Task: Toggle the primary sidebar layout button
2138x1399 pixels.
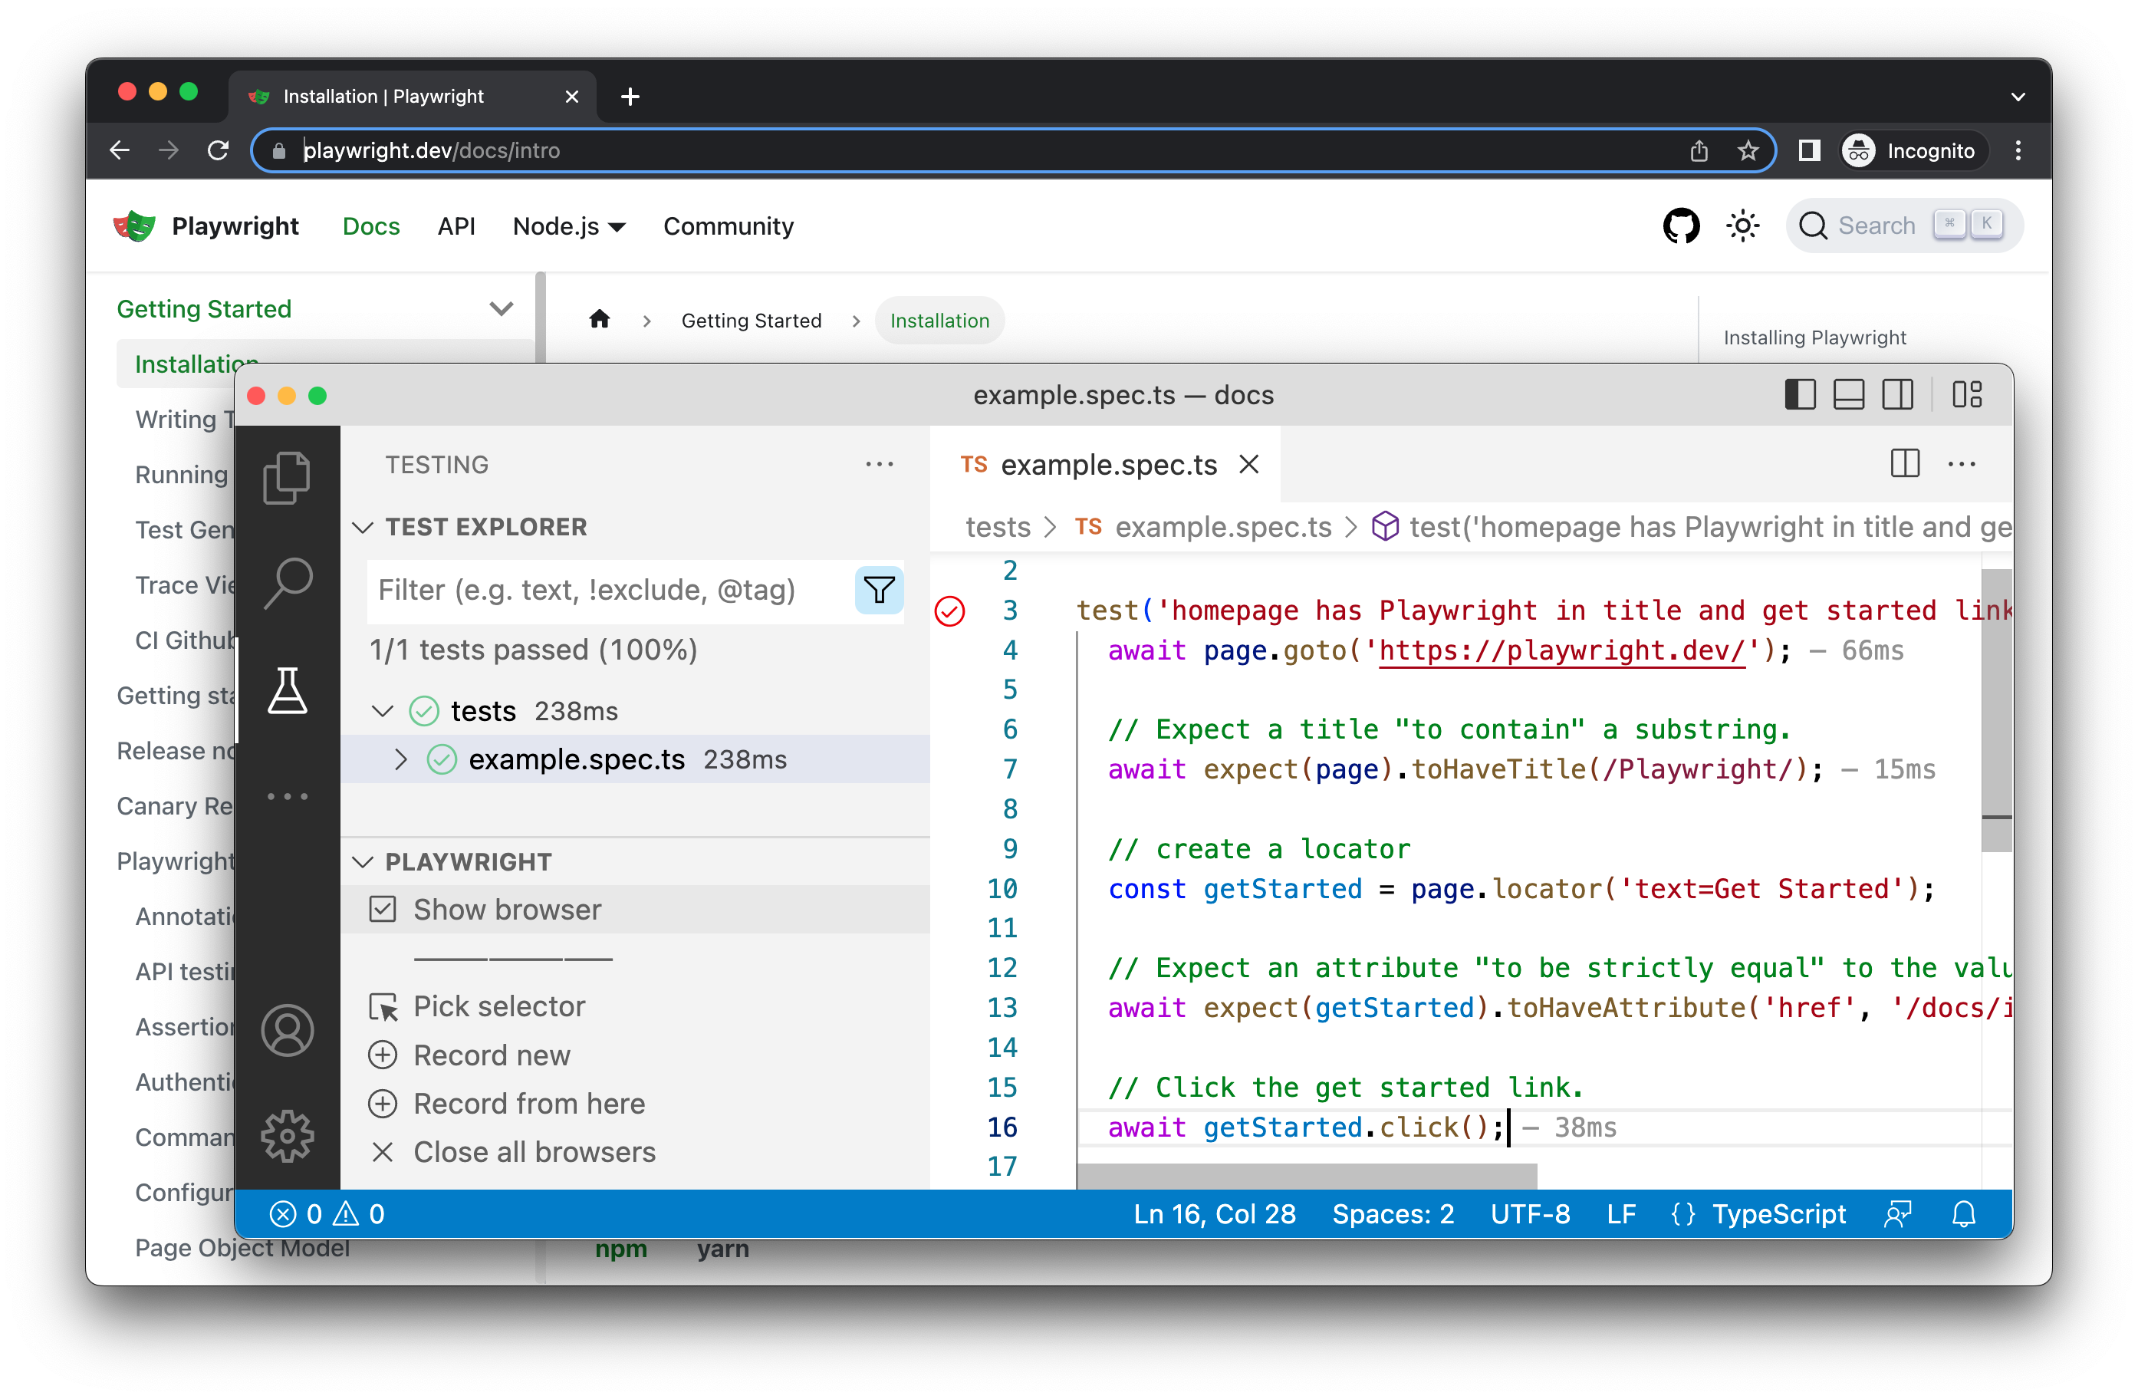Action: pyautogui.click(x=1801, y=394)
